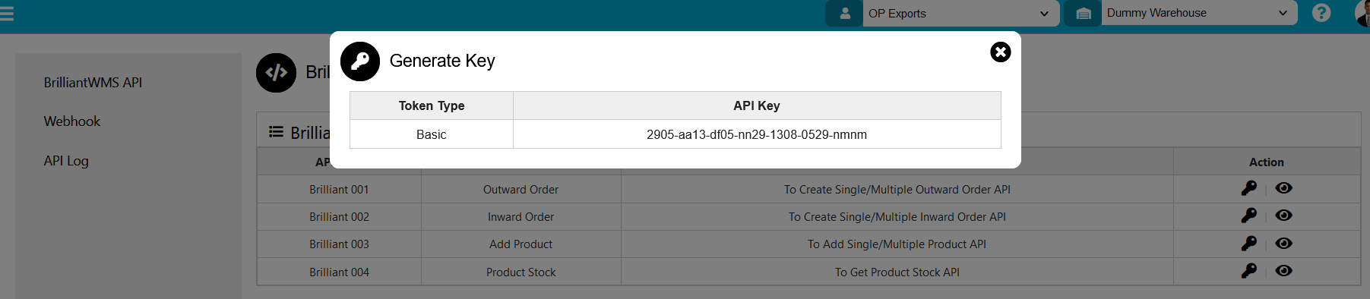Click the warehouse icon beside Dummy Warehouse
The width and height of the screenshot is (1370, 299).
pos(1084,13)
